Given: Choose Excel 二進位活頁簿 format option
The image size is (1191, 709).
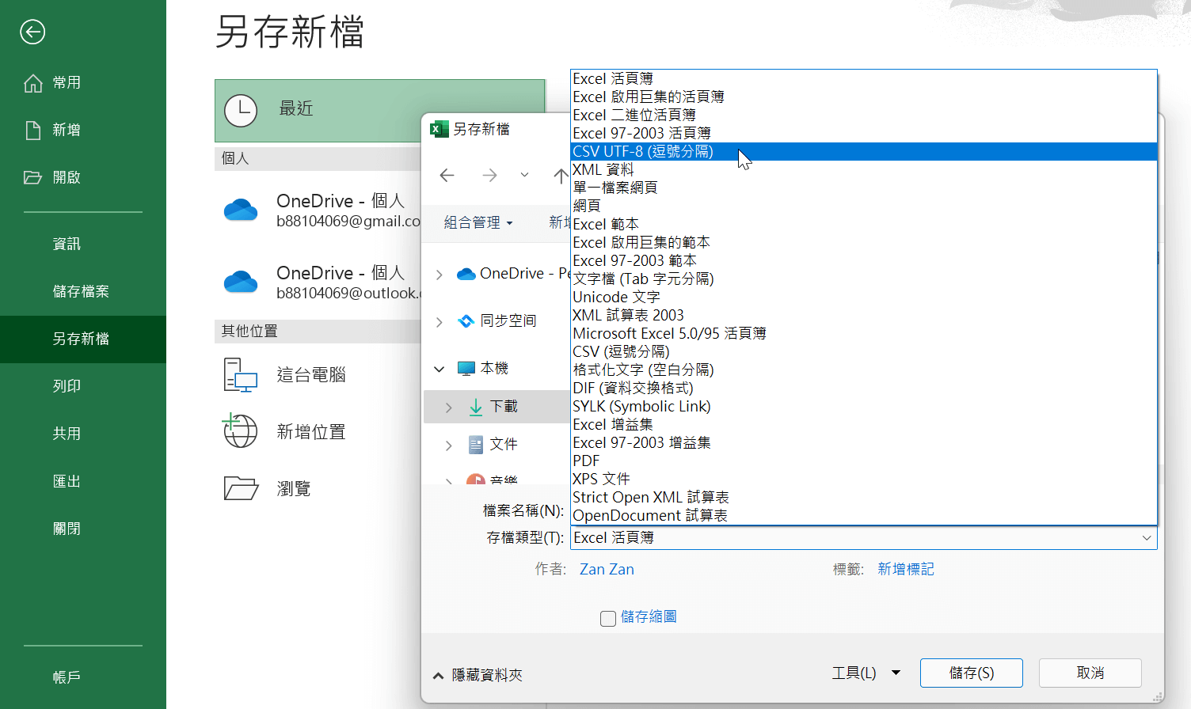Looking at the screenshot, I should click(x=864, y=115).
